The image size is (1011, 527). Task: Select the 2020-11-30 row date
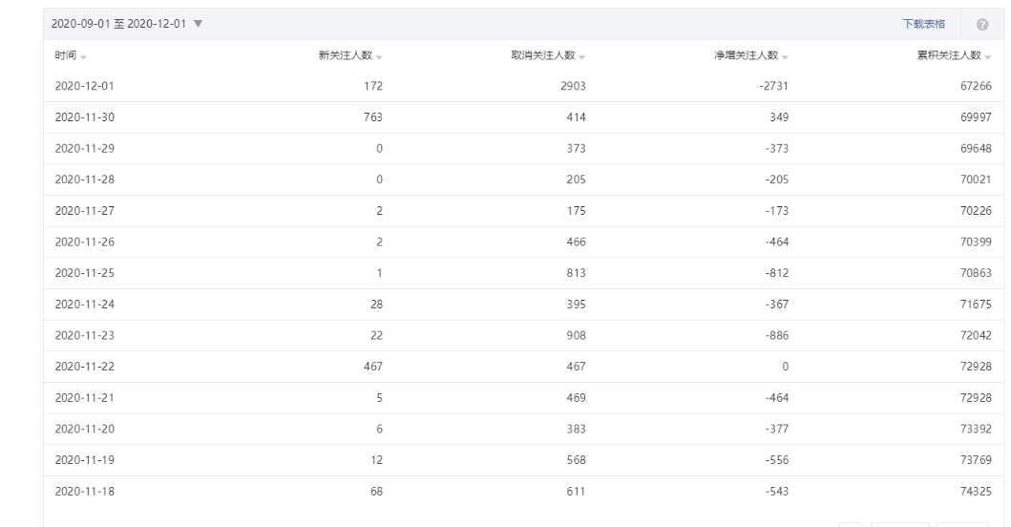[x=84, y=117]
